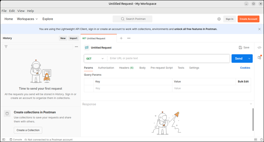
Task: Select the Untitled Request tab
Action: pos(98,38)
